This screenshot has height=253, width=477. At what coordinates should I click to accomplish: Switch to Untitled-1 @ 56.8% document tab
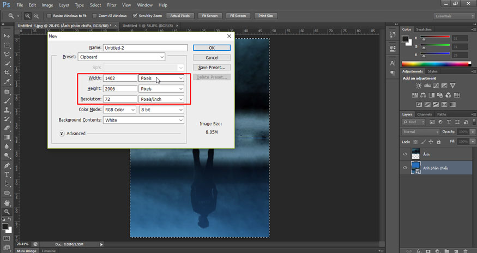point(148,26)
